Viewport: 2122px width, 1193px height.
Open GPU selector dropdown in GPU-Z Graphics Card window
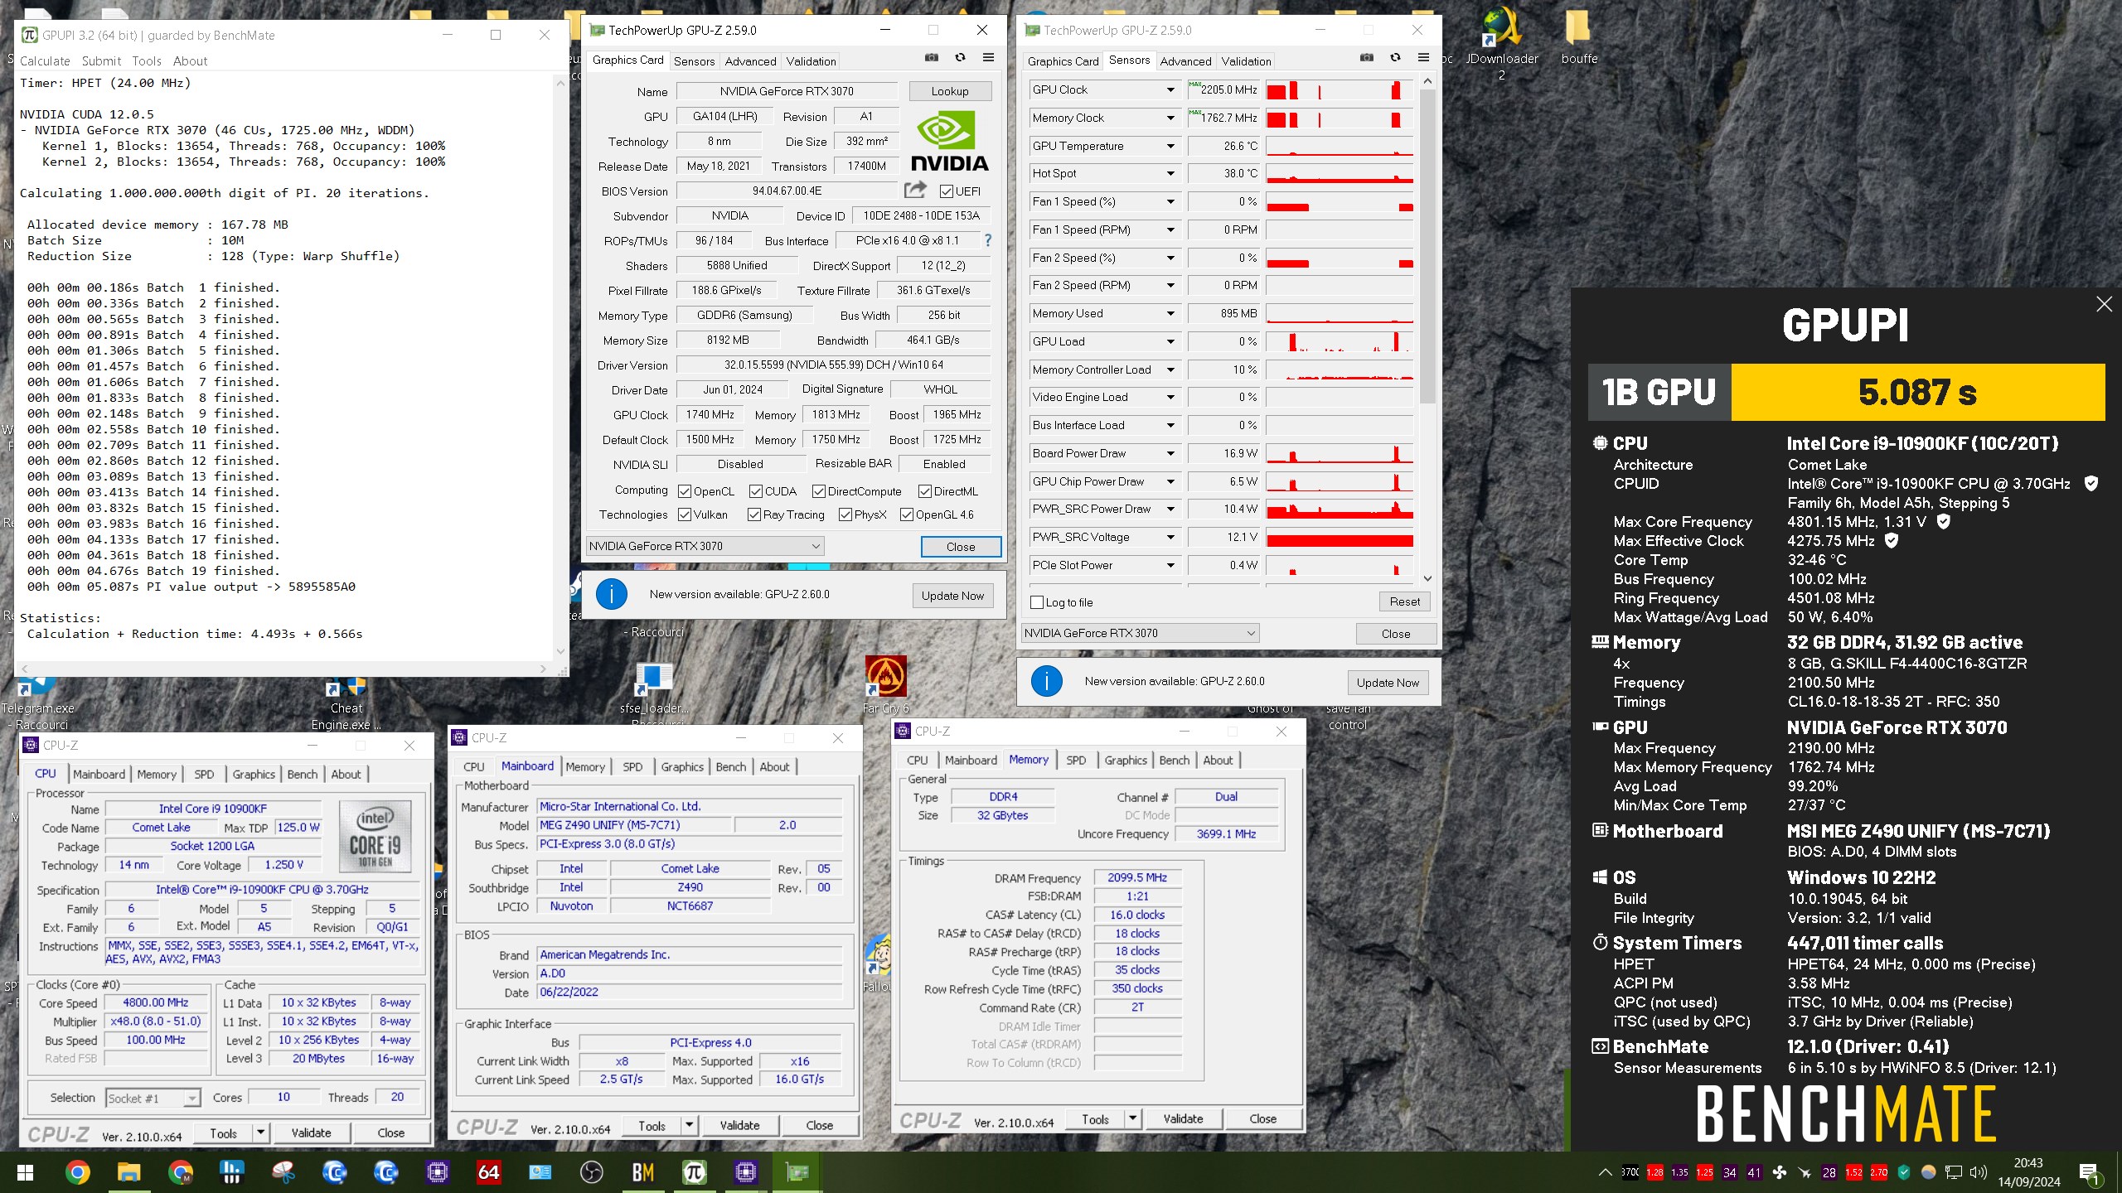pyautogui.click(x=705, y=546)
